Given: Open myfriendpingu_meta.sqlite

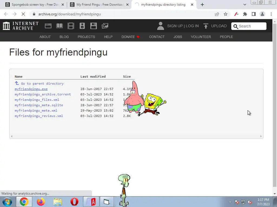Looking at the screenshot, I should coord(39,105).
